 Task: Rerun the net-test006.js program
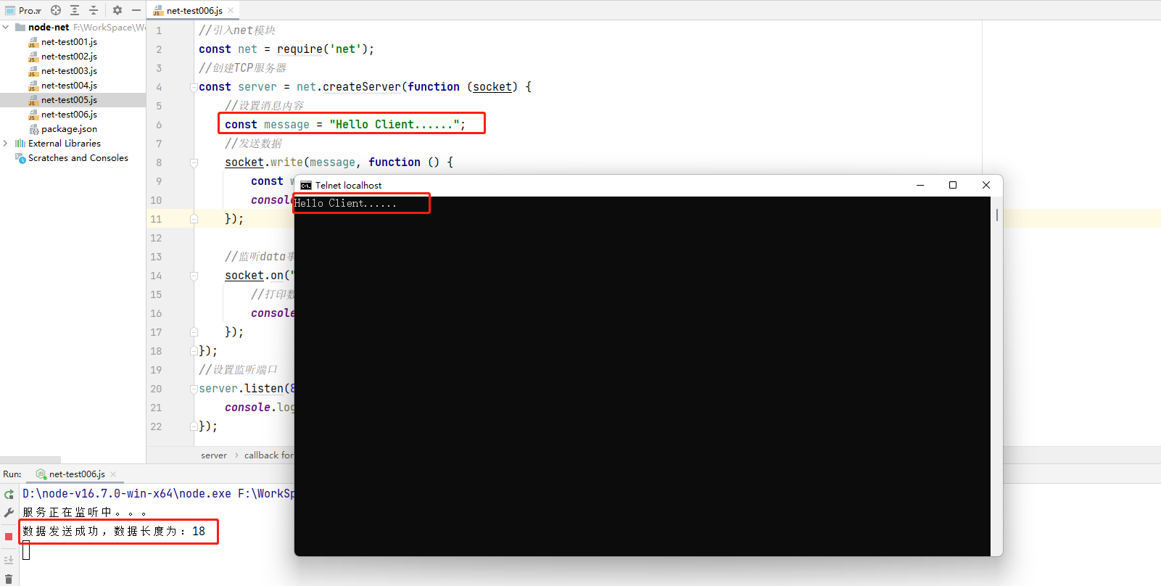(9, 495)
